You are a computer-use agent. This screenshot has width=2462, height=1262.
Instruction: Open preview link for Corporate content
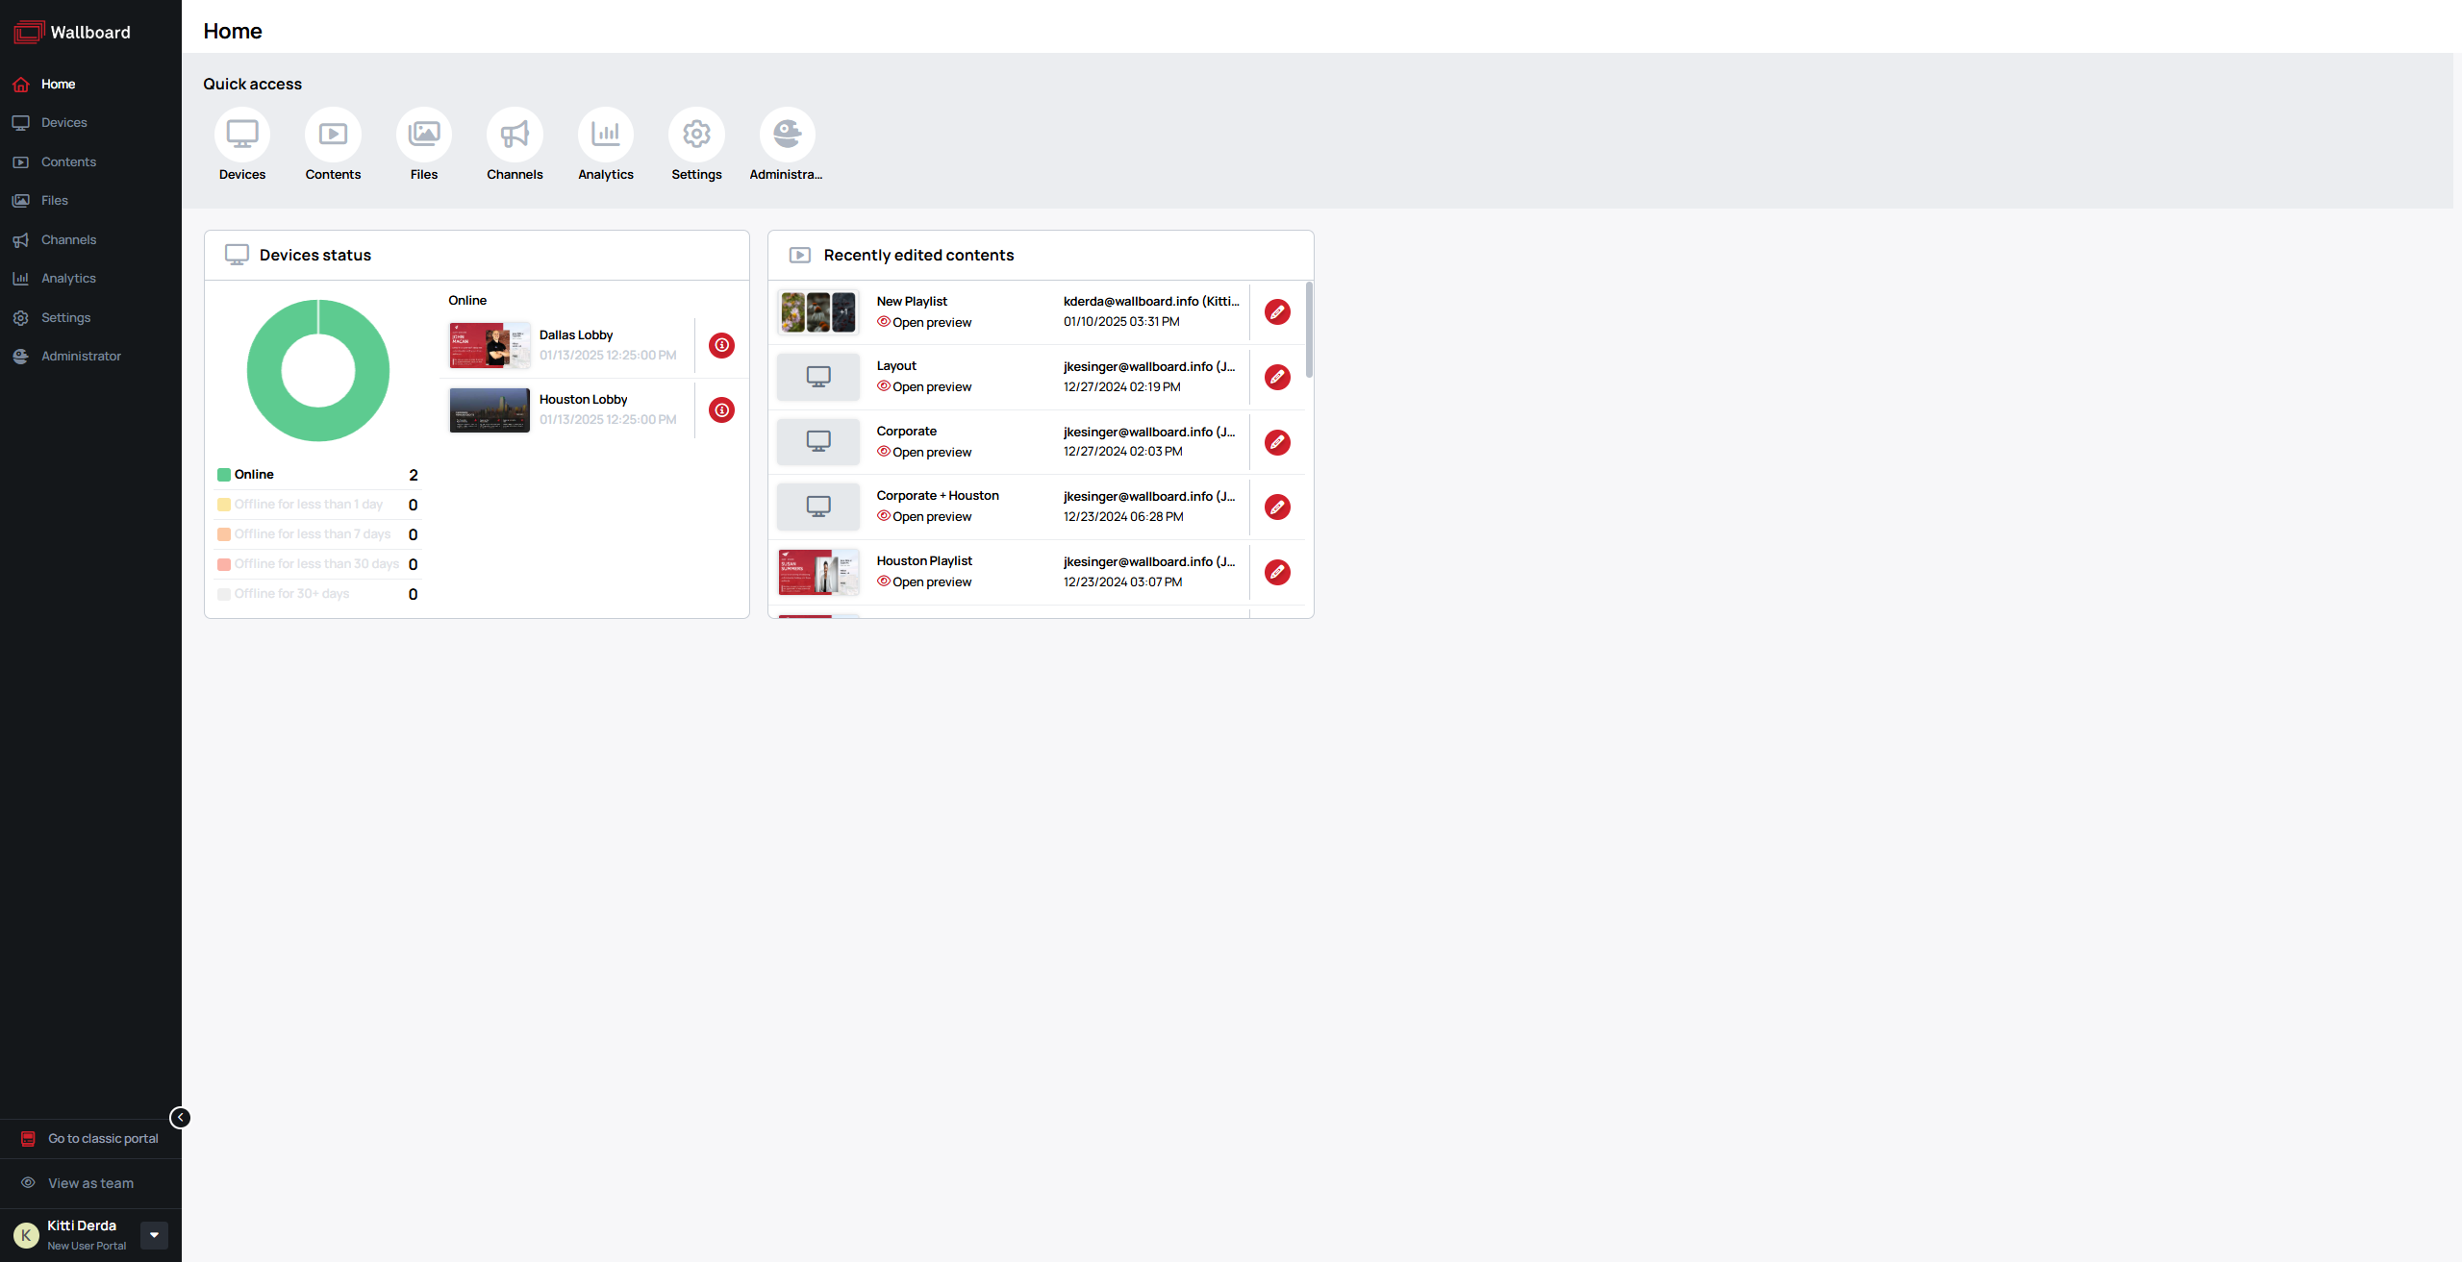pos(931,453)
